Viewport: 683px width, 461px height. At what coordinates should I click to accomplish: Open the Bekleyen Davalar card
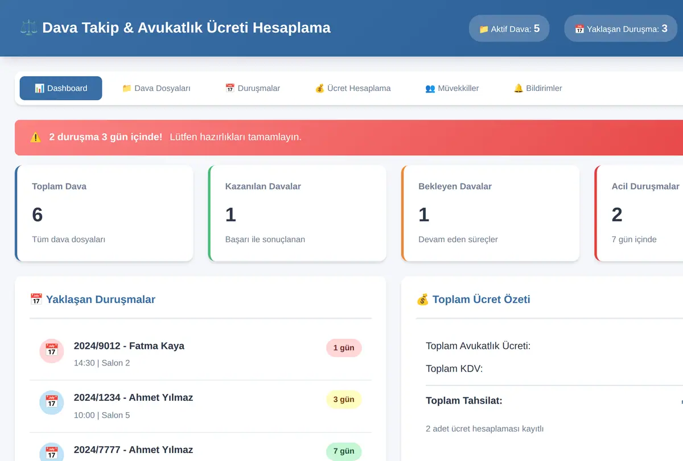(490, 213)
